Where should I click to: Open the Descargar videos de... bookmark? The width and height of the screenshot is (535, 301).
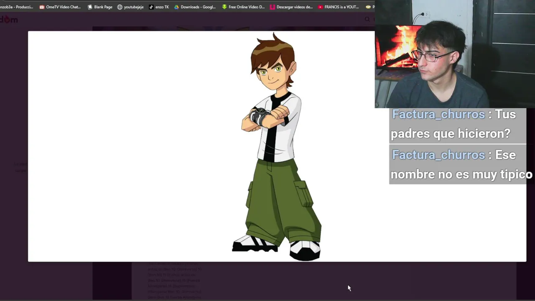(291, 7)
